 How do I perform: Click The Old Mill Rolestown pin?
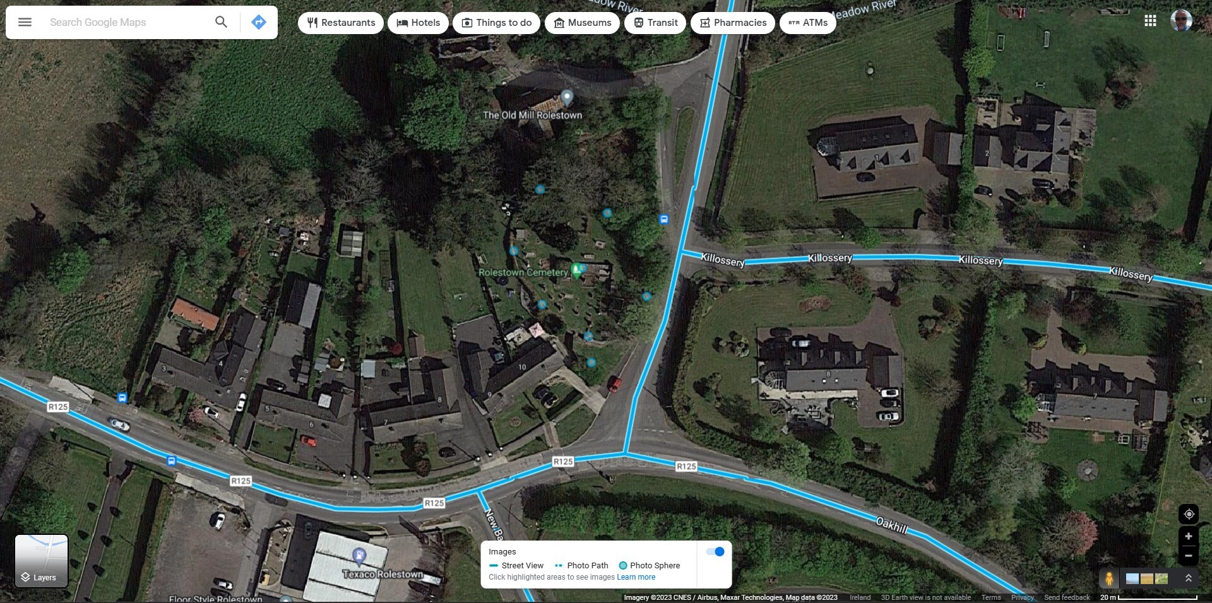click(567, 98)
